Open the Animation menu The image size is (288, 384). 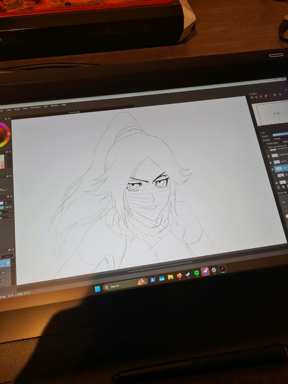(35, 107)
